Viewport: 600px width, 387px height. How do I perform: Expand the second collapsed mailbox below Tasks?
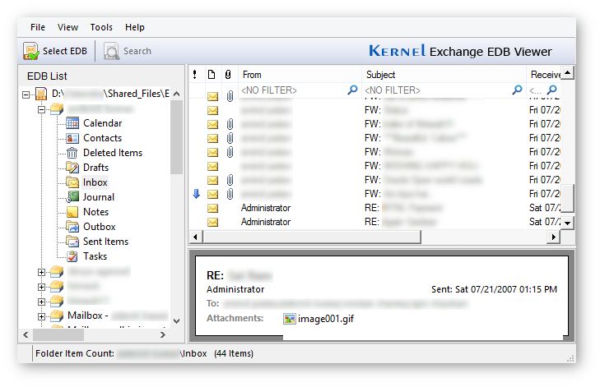[x=42, y=287]
